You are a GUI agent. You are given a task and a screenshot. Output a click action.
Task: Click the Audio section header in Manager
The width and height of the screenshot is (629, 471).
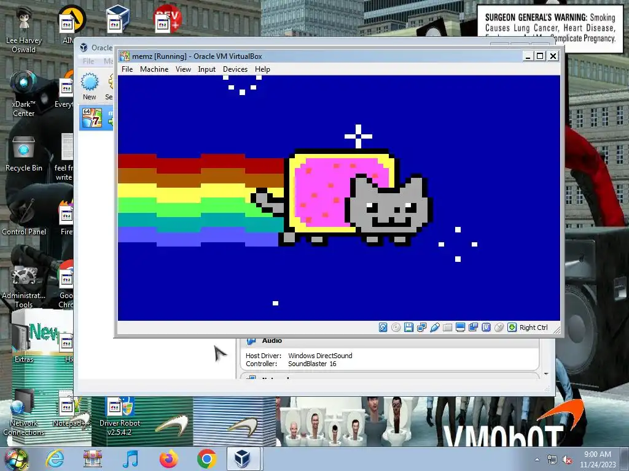pyautogui.click(x=272, y=340)
